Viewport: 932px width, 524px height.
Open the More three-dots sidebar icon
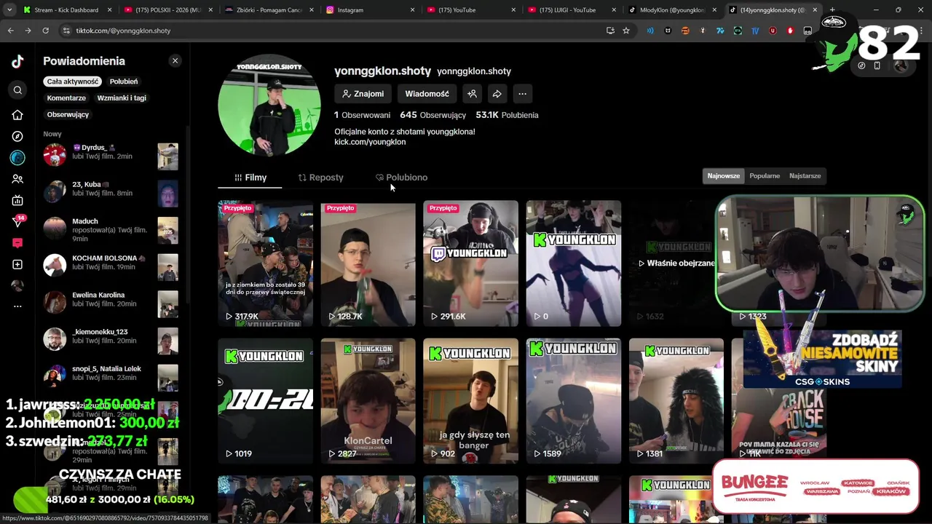[x=17, y=306]
